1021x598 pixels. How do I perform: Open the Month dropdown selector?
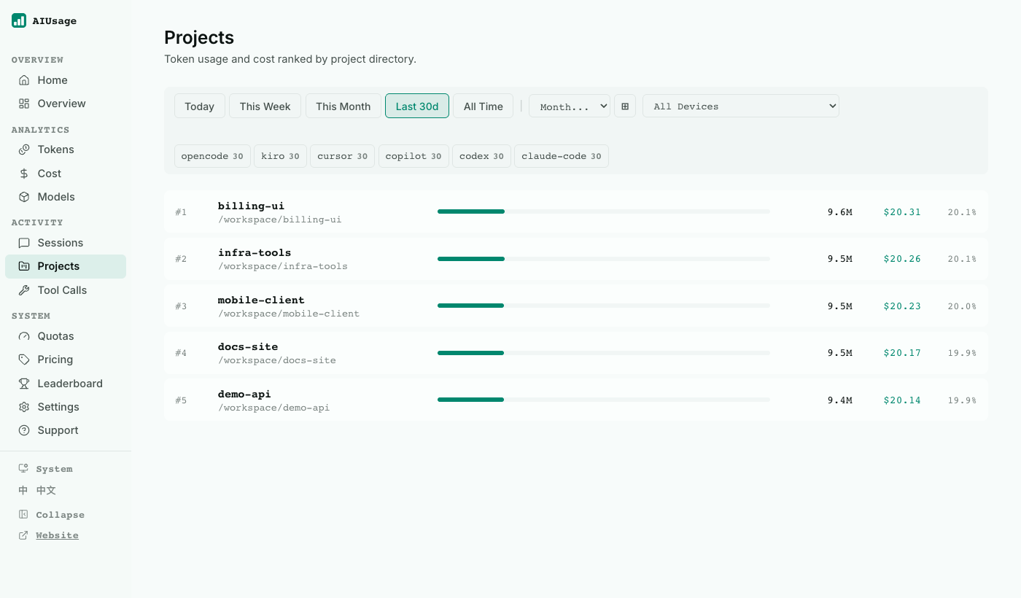pyautogui.click(x=570, y=106)
